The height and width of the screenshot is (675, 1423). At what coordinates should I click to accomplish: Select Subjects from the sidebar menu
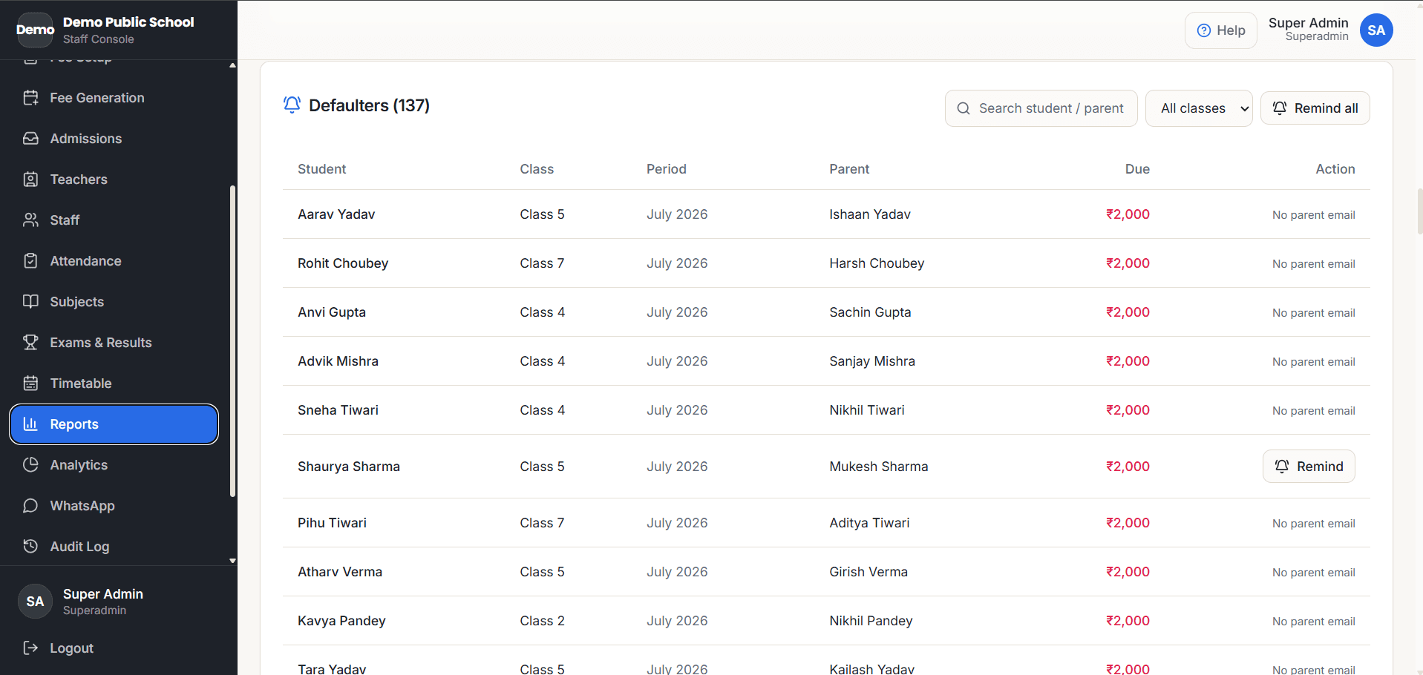point(114,302)
